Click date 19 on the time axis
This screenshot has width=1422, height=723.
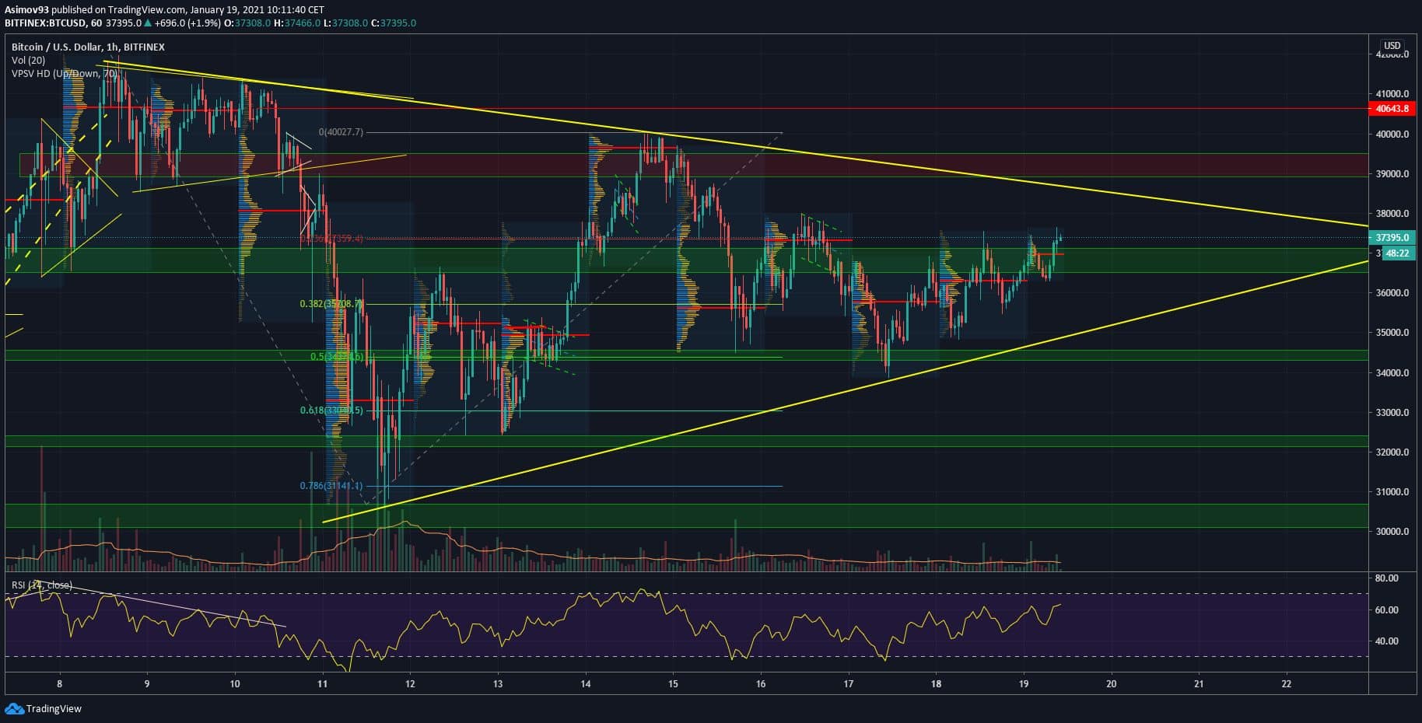(1024, 684)
